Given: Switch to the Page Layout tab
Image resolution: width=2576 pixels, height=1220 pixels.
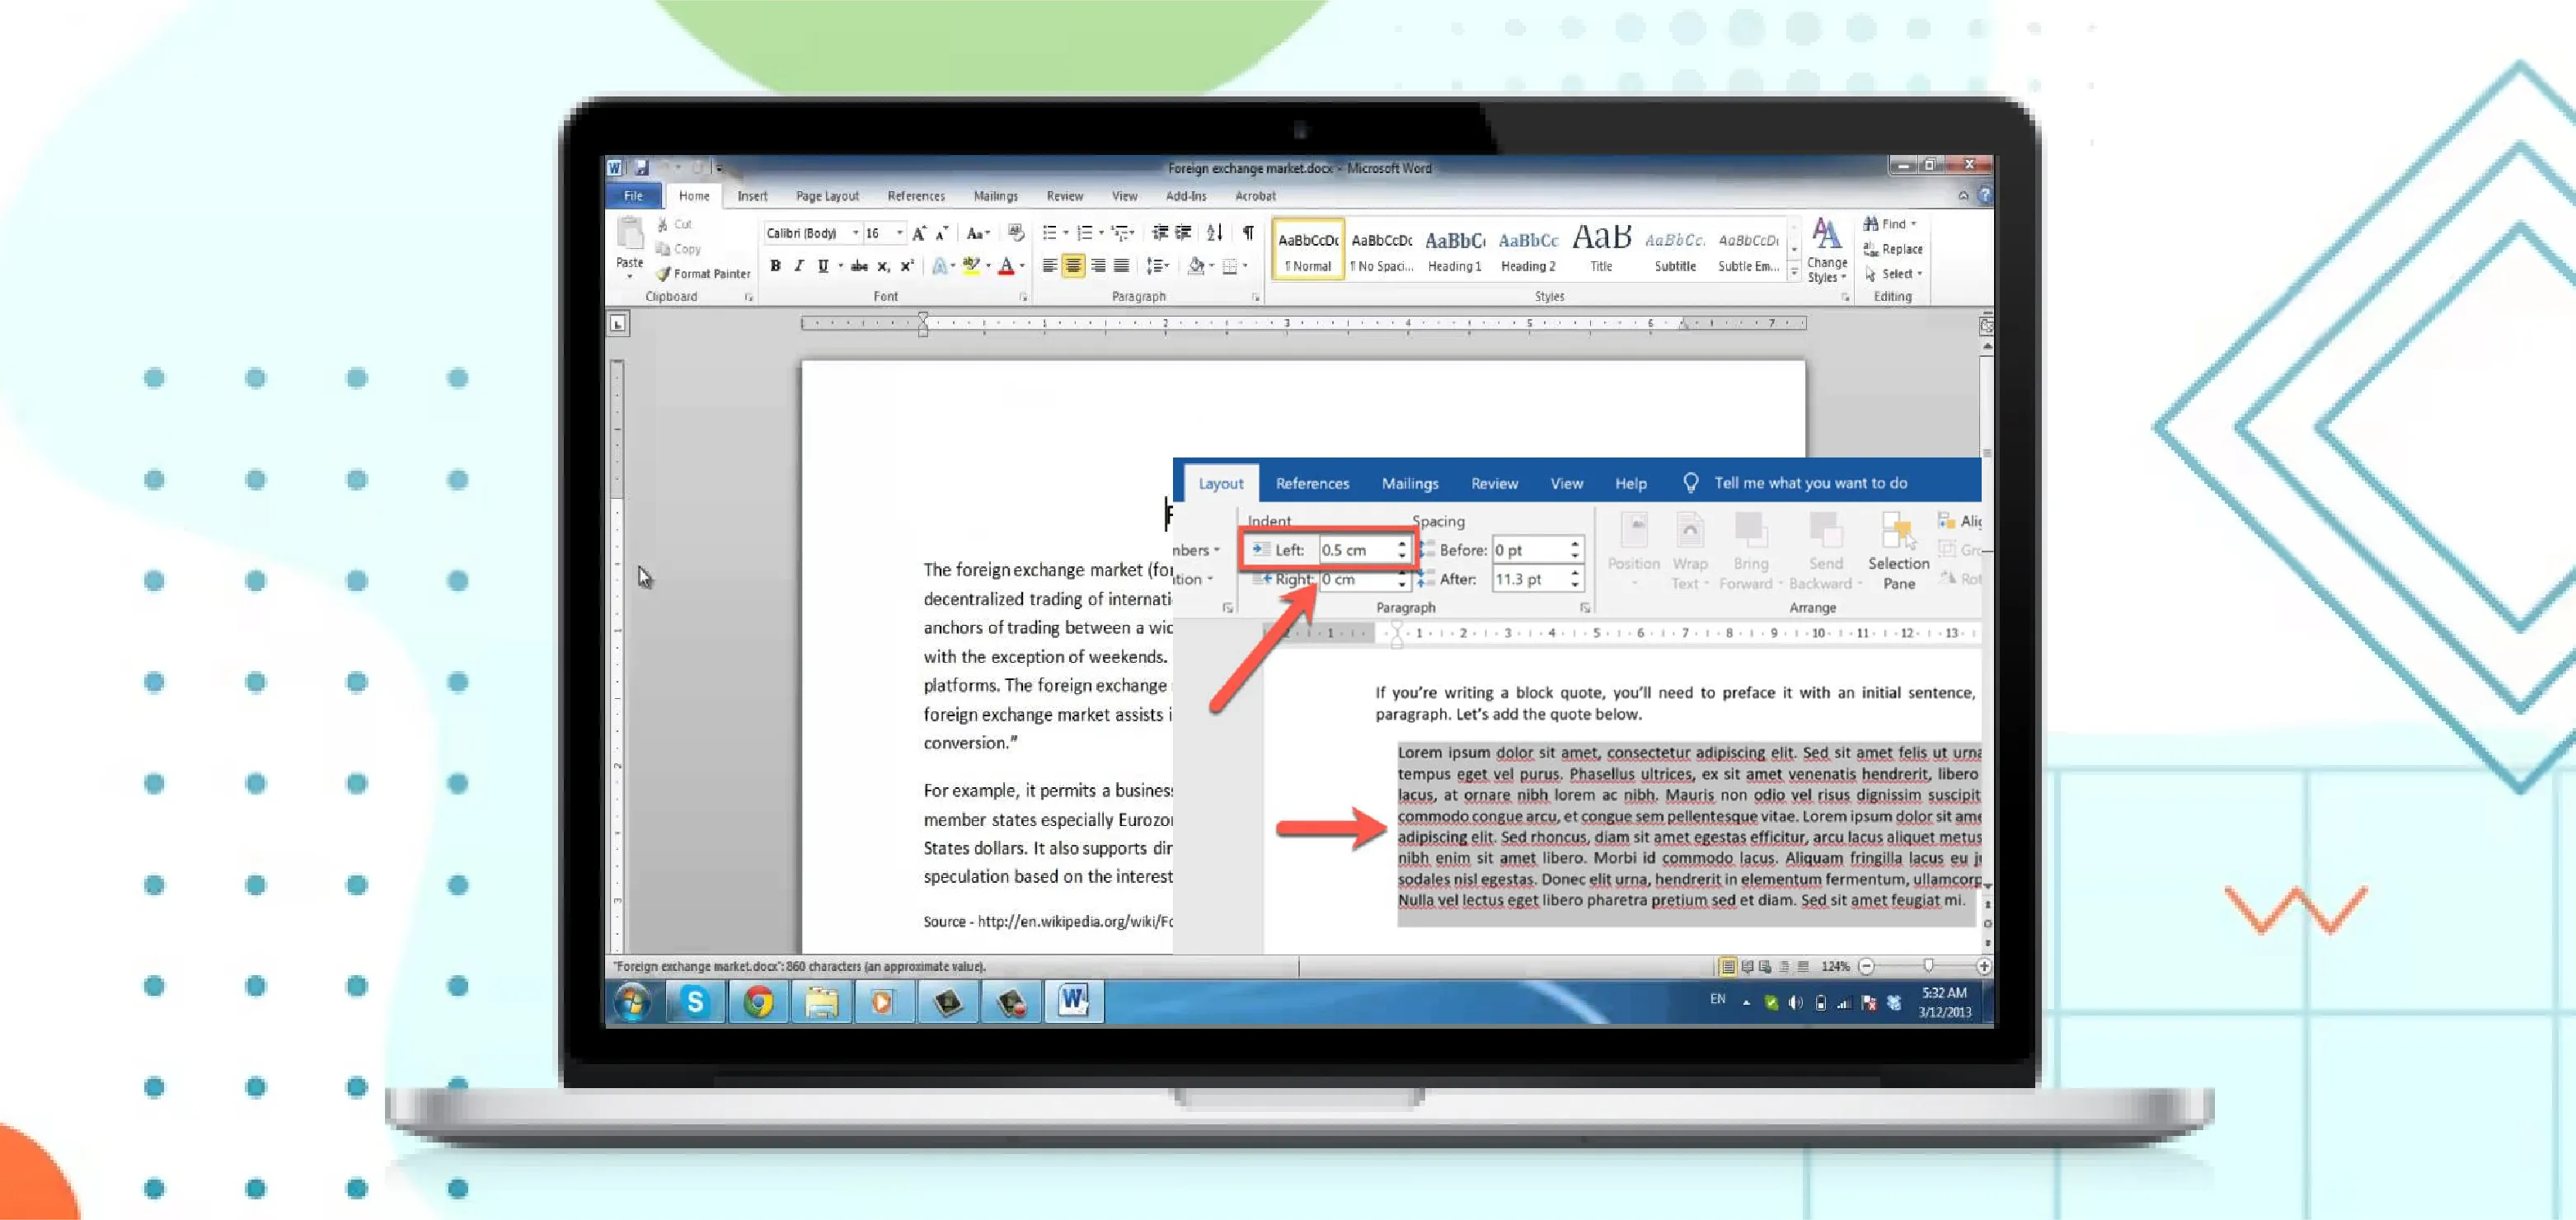Looking at the screenshot, I should coord(827,196).
